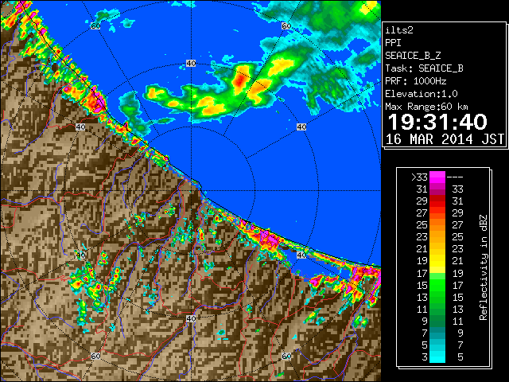Click the 'PRF: 1000Hz' value
509x382 pixels.
[416, 81]
